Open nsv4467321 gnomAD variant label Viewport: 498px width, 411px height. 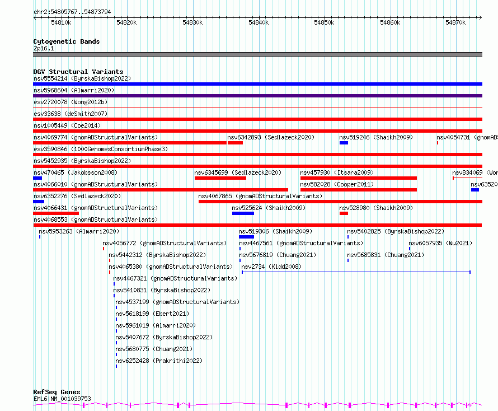tap(175, 278)
